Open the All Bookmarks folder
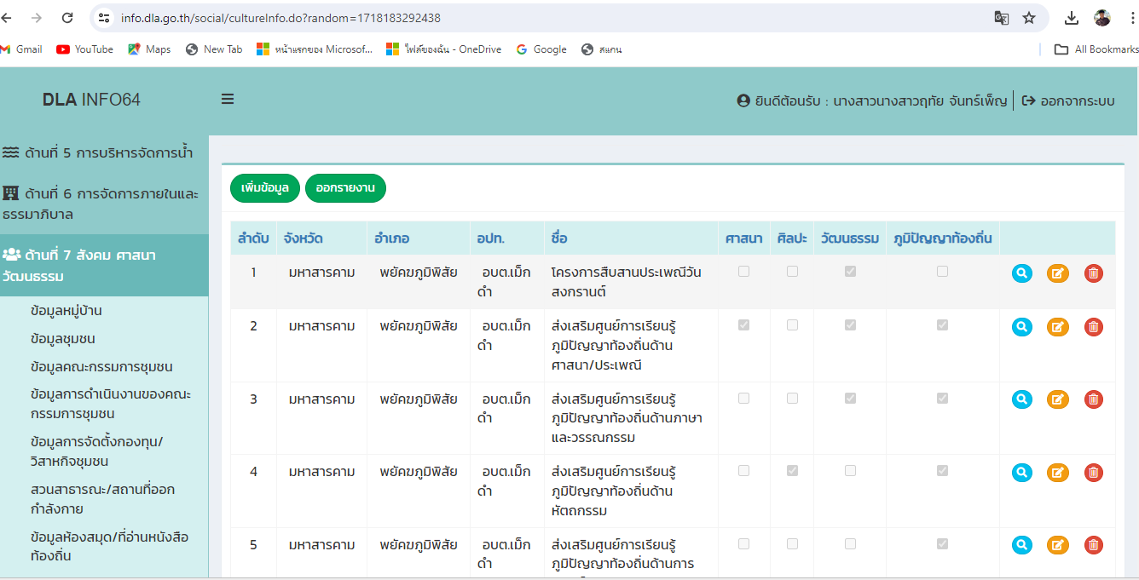1139x580 pixels. 1096,49
